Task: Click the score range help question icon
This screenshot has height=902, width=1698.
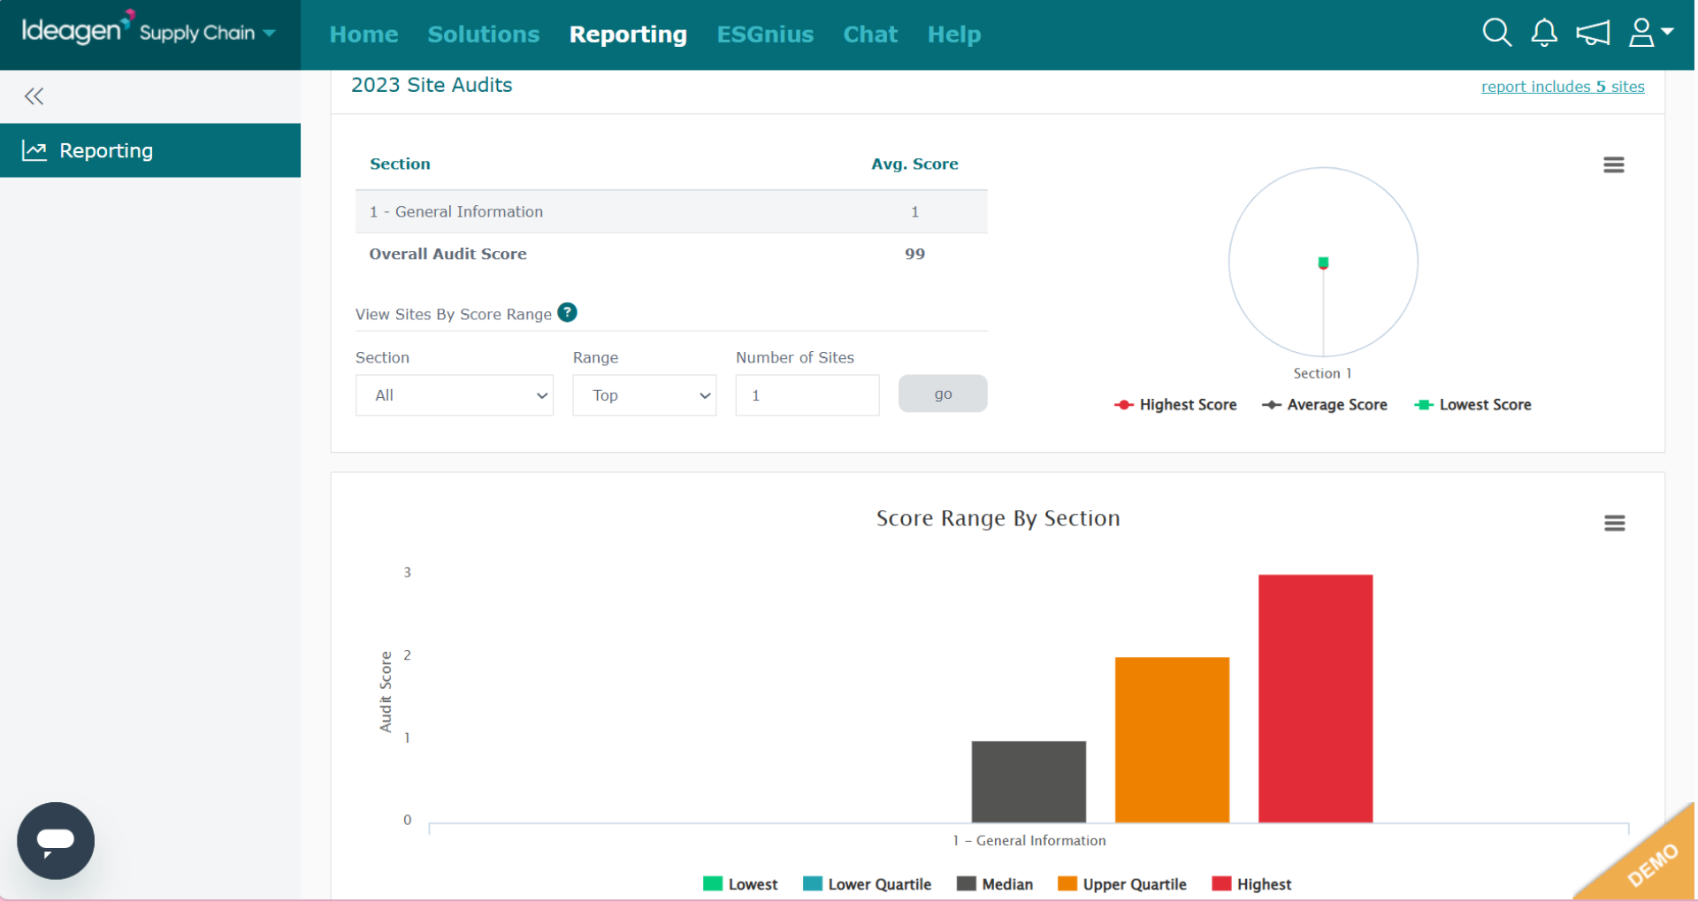Action: (x=568, y=312)
